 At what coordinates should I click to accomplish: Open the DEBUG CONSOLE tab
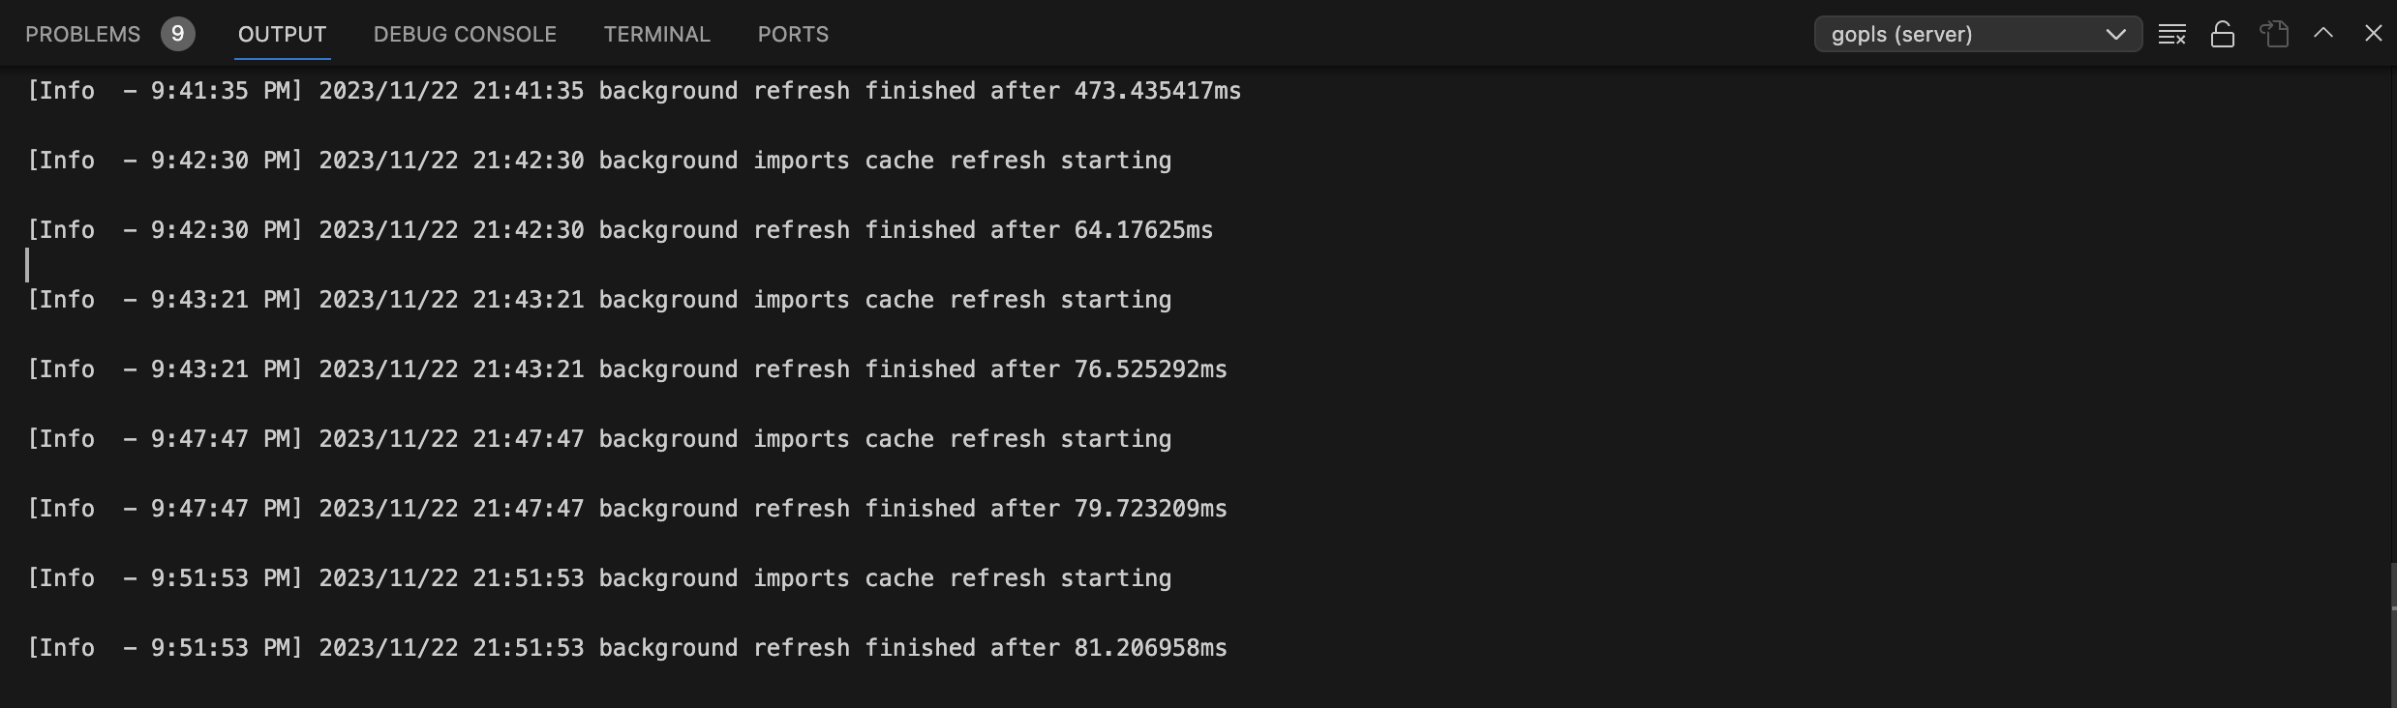[464, 34]
